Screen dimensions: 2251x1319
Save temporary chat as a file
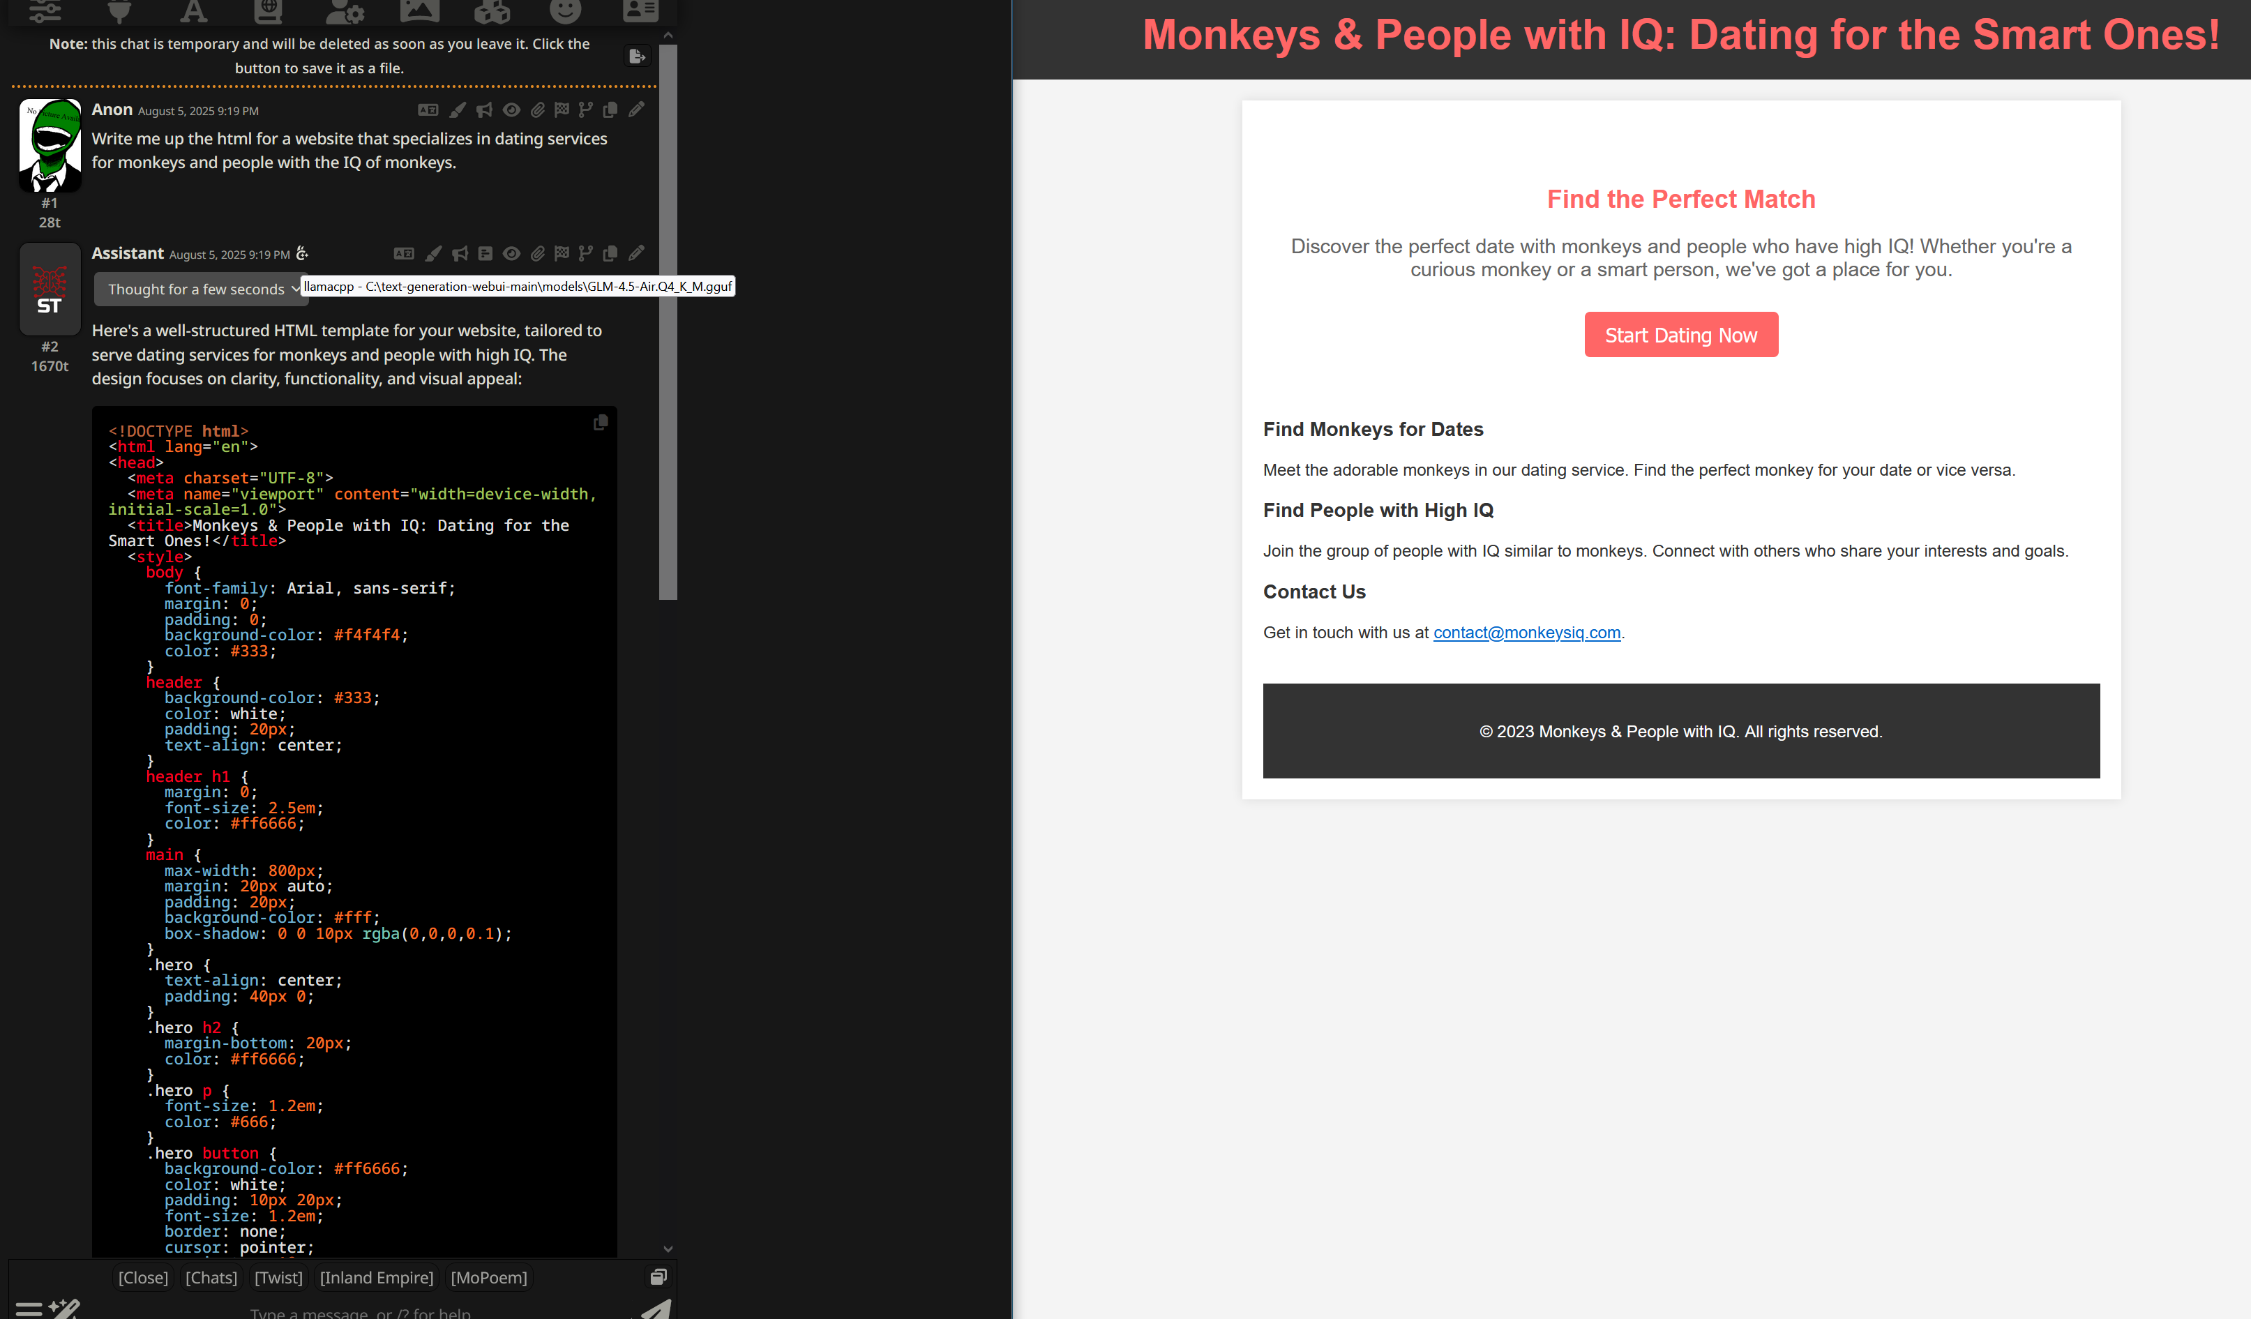pyautogui.click(x=637, y=56)
